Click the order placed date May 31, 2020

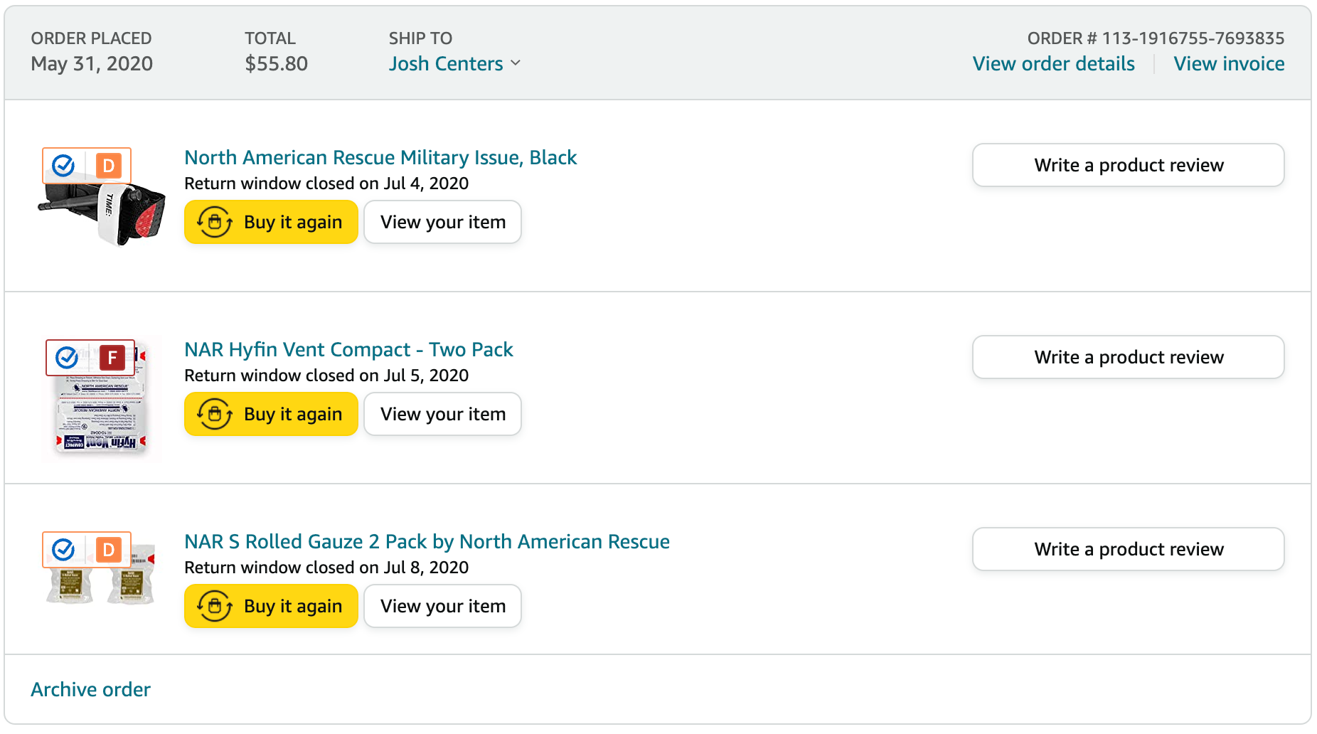(x=92, y=63)
